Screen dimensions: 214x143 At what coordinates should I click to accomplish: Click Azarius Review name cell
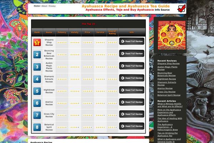[49, 103]
